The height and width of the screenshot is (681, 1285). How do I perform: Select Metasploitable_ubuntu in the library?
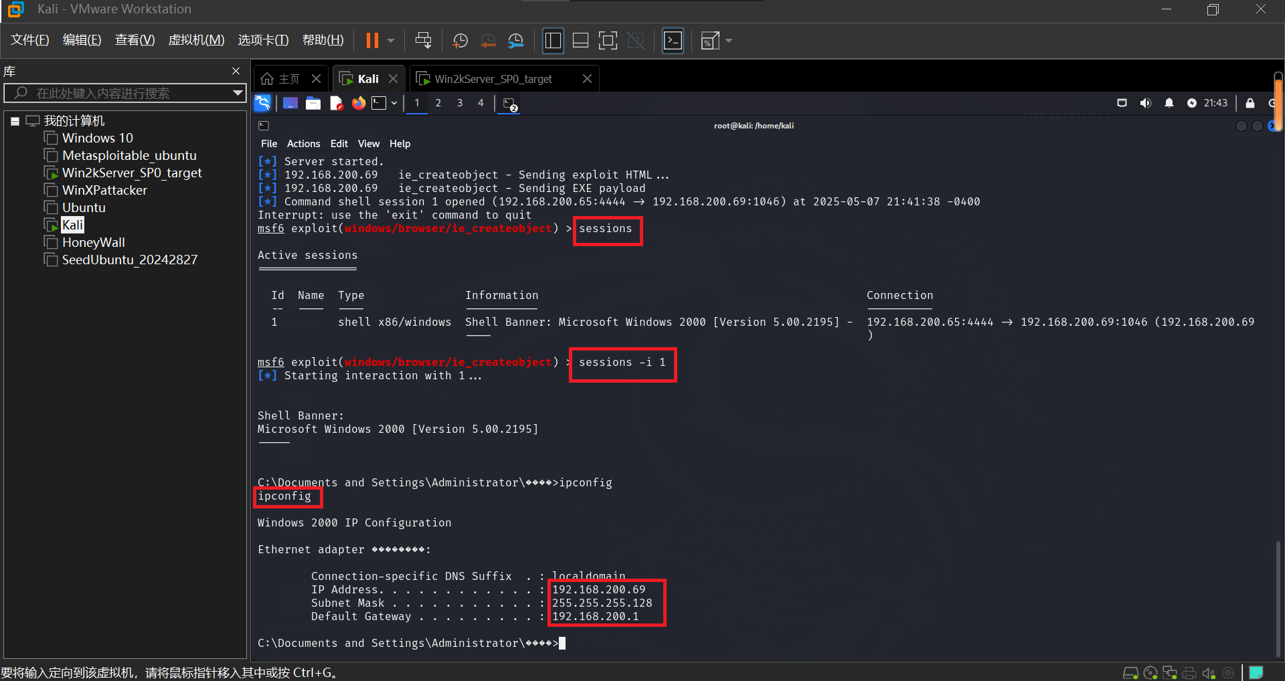tap(129, 155)
